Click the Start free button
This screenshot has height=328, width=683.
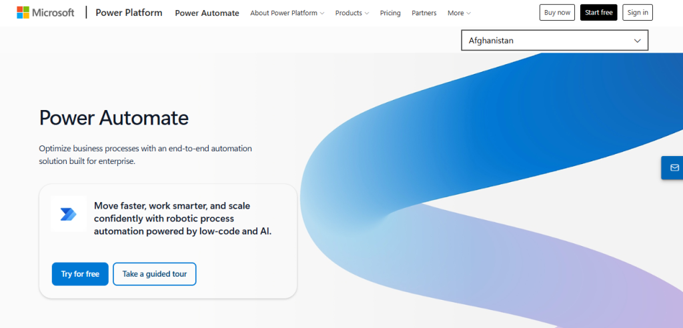click(x=598, y=13)
